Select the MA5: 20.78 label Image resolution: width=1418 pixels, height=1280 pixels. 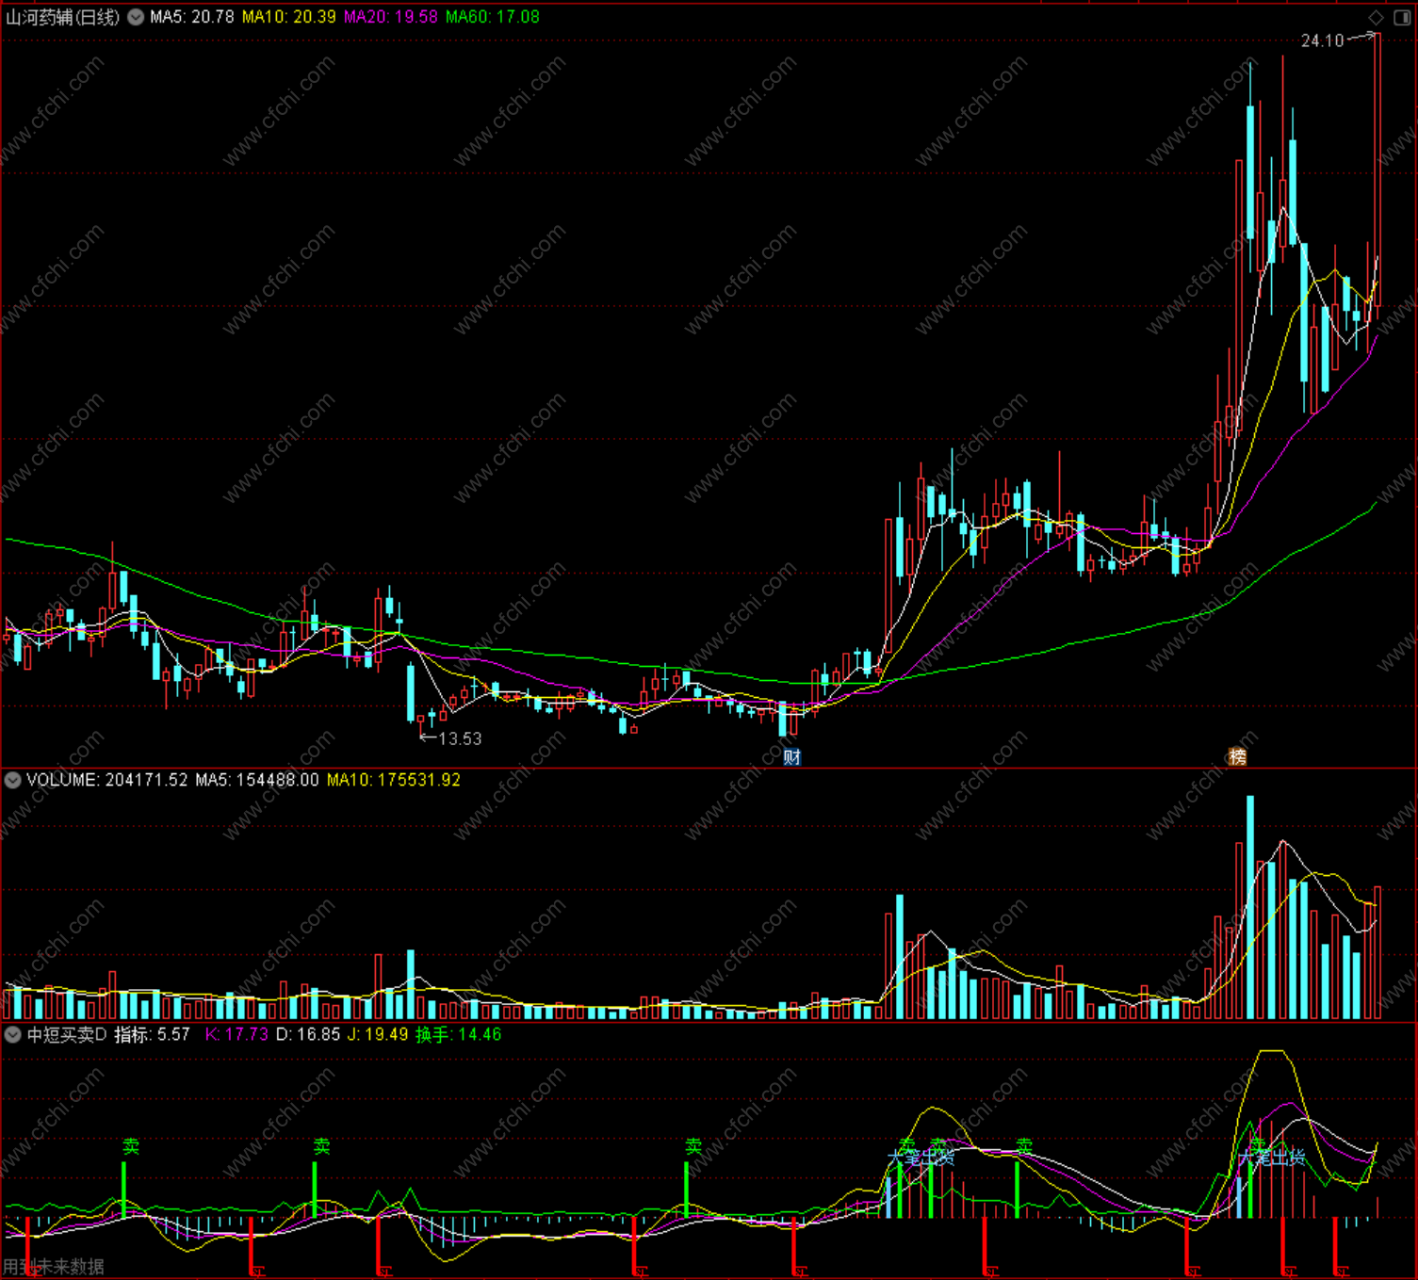pyautogui.click(x=192, y=17)
